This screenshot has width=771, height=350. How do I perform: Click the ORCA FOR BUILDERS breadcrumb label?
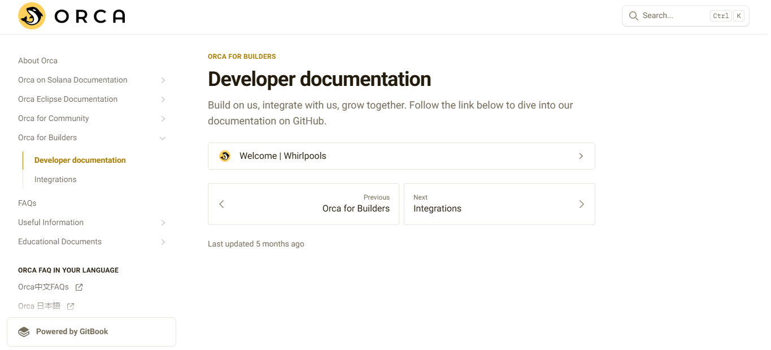[x=242, y=57]
